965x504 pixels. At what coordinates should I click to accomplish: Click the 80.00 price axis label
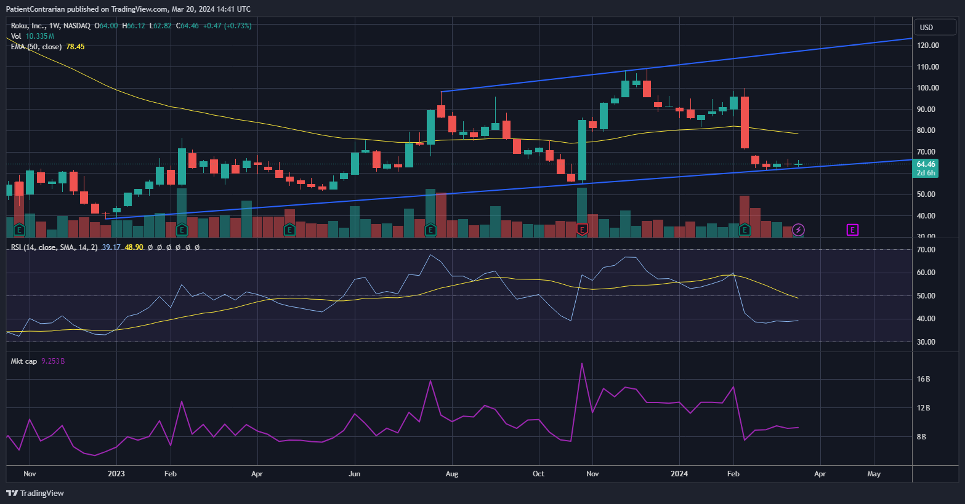click(x=926, y=130)
